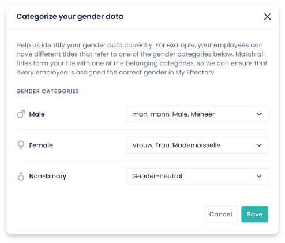Image resolution: width=285 pixels, height=243 pixels.
Task: Click the Gender Categories section heading
Action: tap(48, 91)
